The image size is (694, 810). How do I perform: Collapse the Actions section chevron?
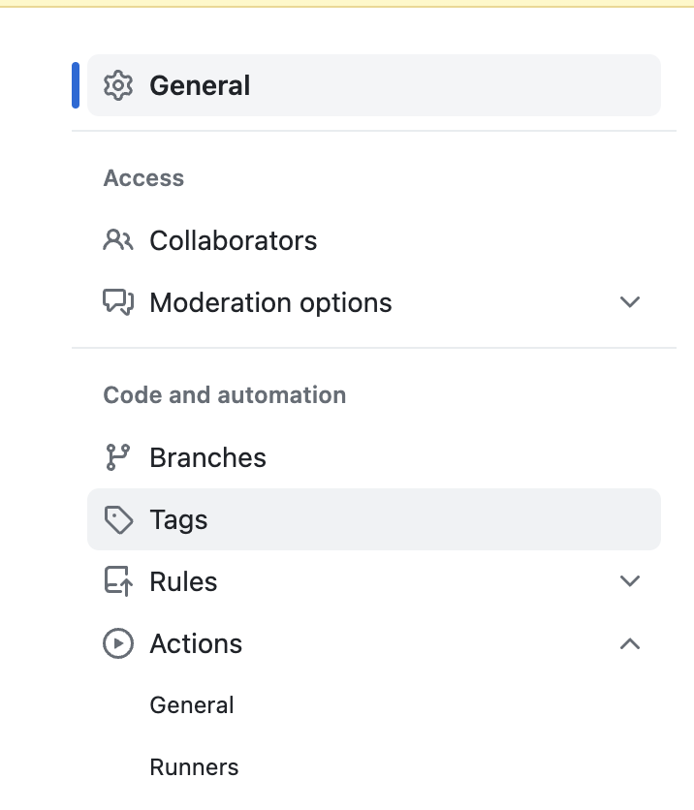(x=630, y=643)
